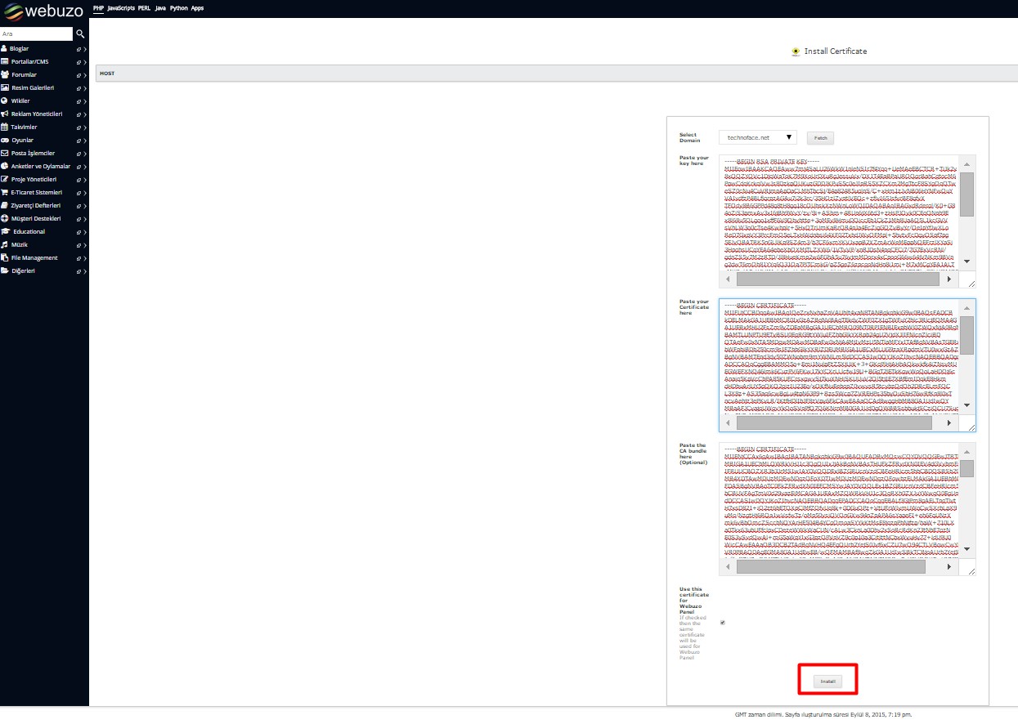Open the Proje Yöneticileri category link
This screenshot has width=1018, height=724.
(34, 179)
